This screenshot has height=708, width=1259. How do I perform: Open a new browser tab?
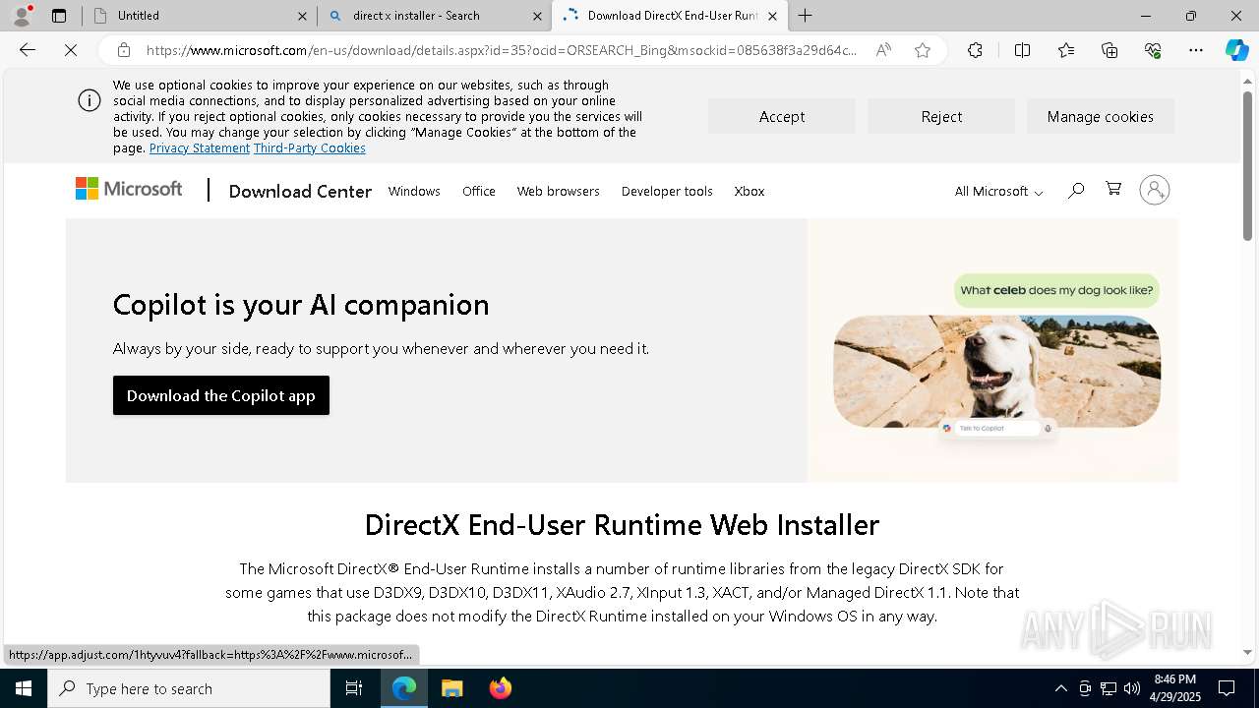[806, 16]
